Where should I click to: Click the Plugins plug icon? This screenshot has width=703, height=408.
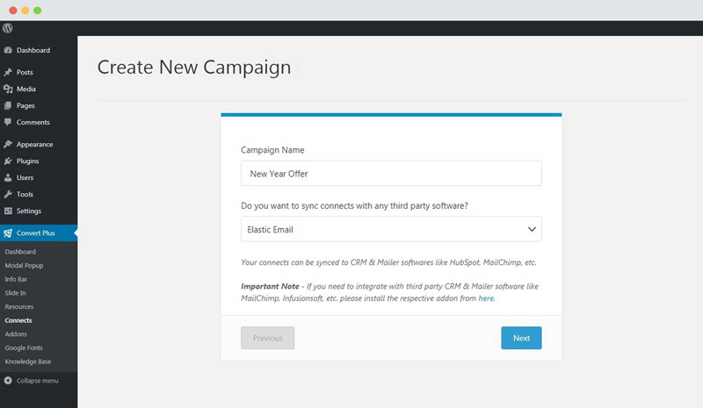(x=8, y=161)
